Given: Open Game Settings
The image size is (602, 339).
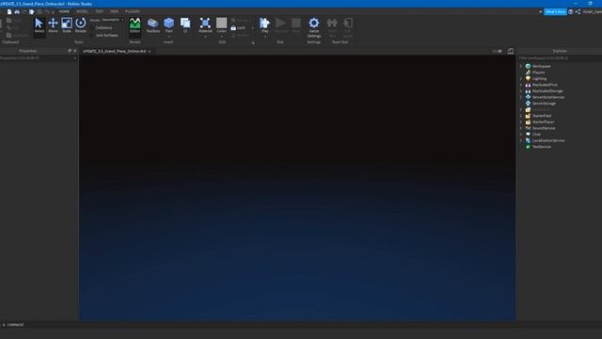Looking at the screenshot, I should point(313,27).
